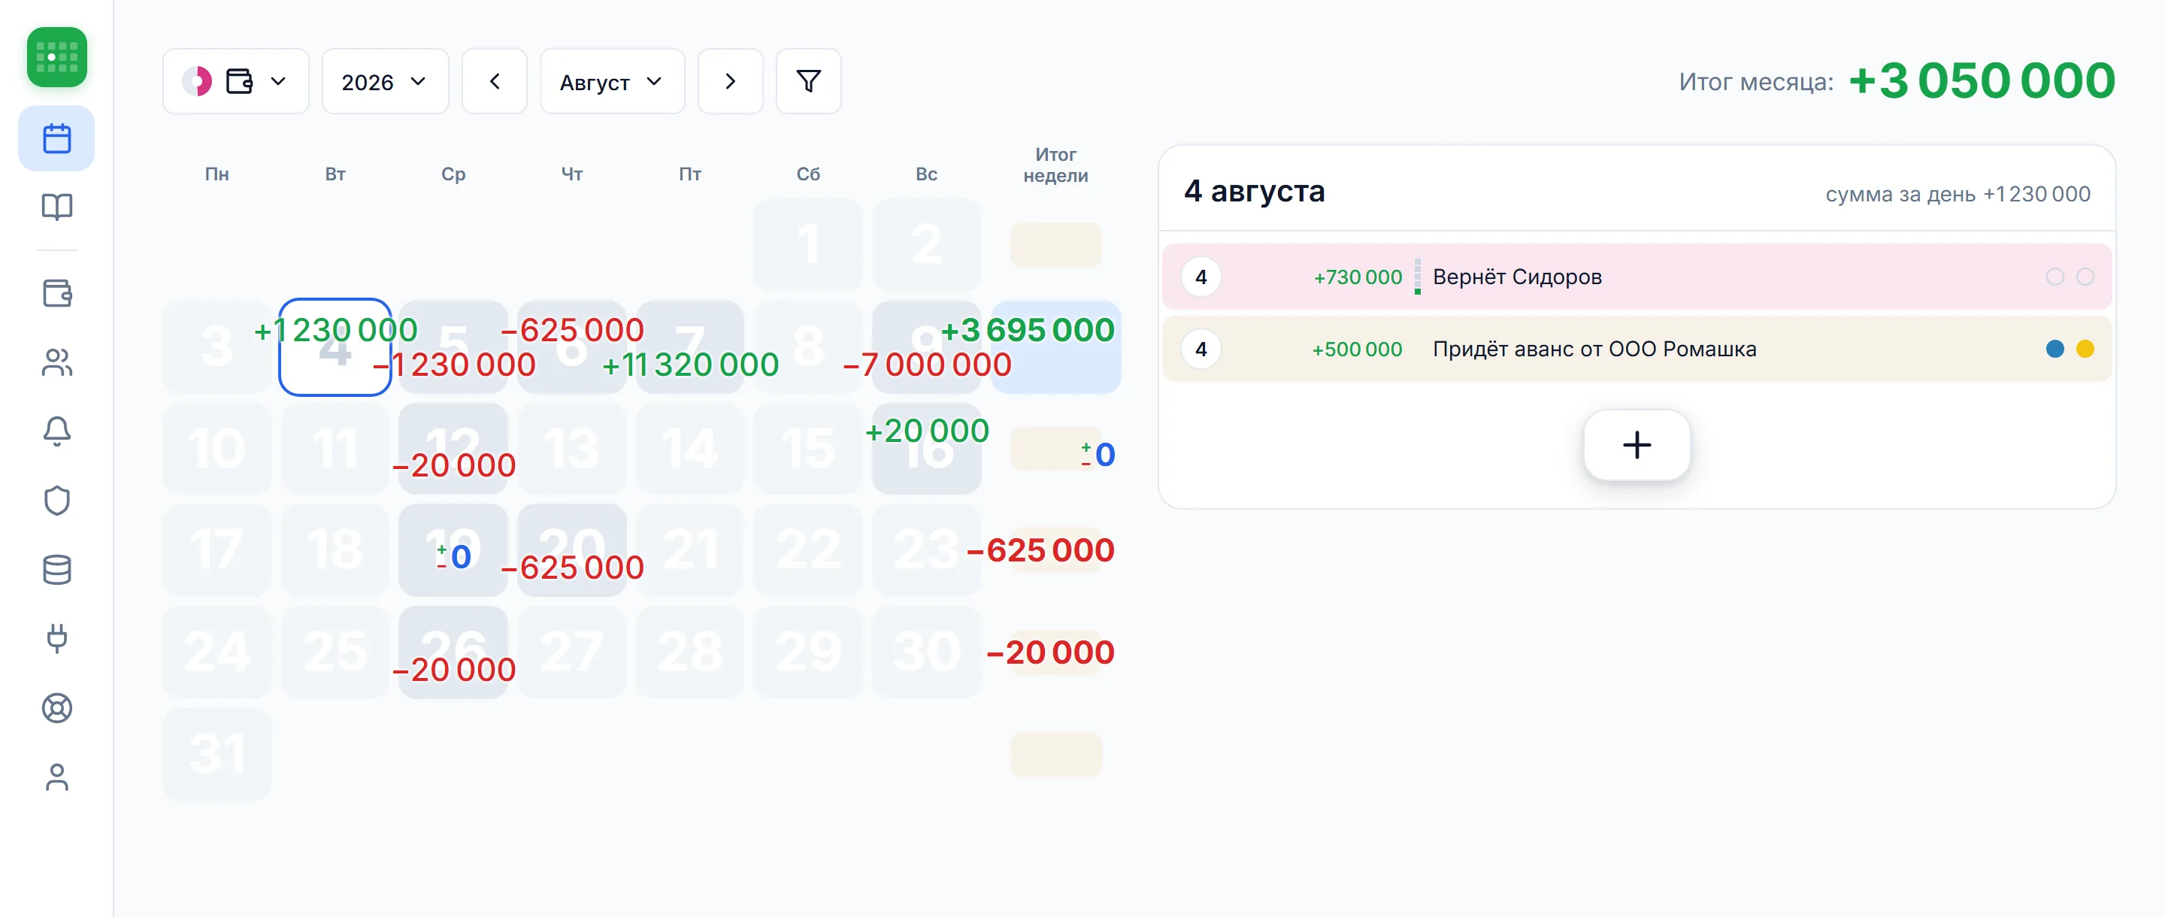
Task: Open the filter funnel button
Action: (807, 81)
